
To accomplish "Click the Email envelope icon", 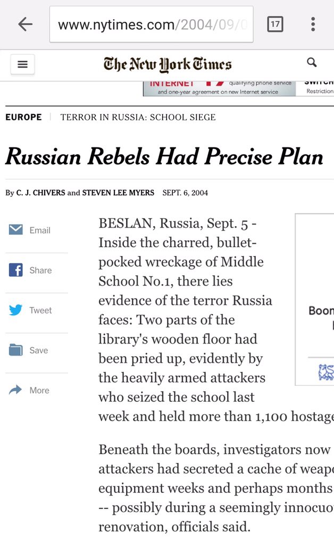I will click(x=16, y=230).
